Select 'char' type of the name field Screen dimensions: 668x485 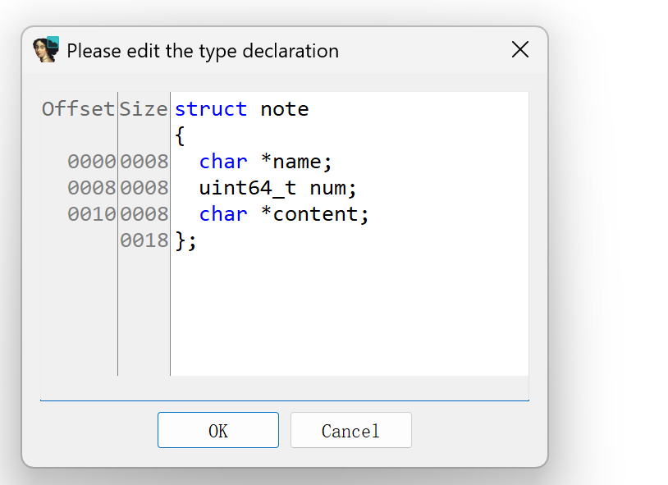[x=222, y=162]
